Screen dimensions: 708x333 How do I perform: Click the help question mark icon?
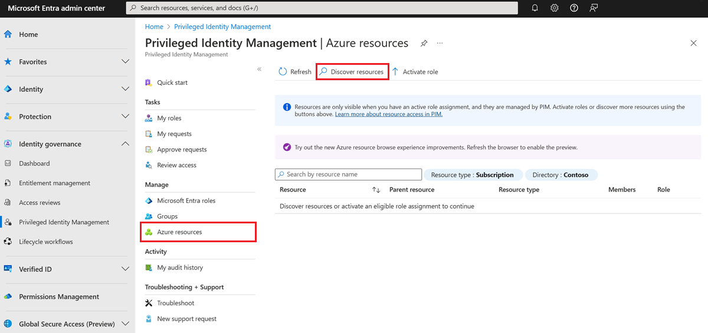[574, 8]
